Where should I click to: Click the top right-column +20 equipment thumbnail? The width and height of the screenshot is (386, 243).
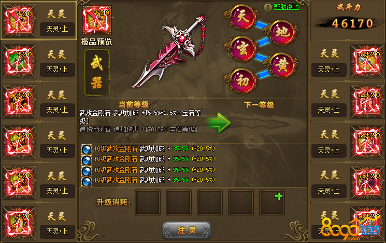click(x=366, y=61)
